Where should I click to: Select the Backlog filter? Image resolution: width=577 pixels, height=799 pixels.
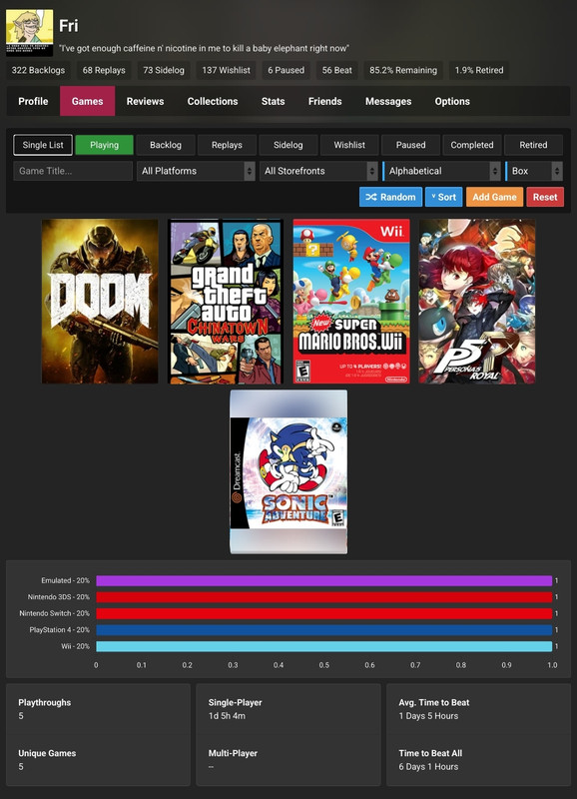[166, 145]
